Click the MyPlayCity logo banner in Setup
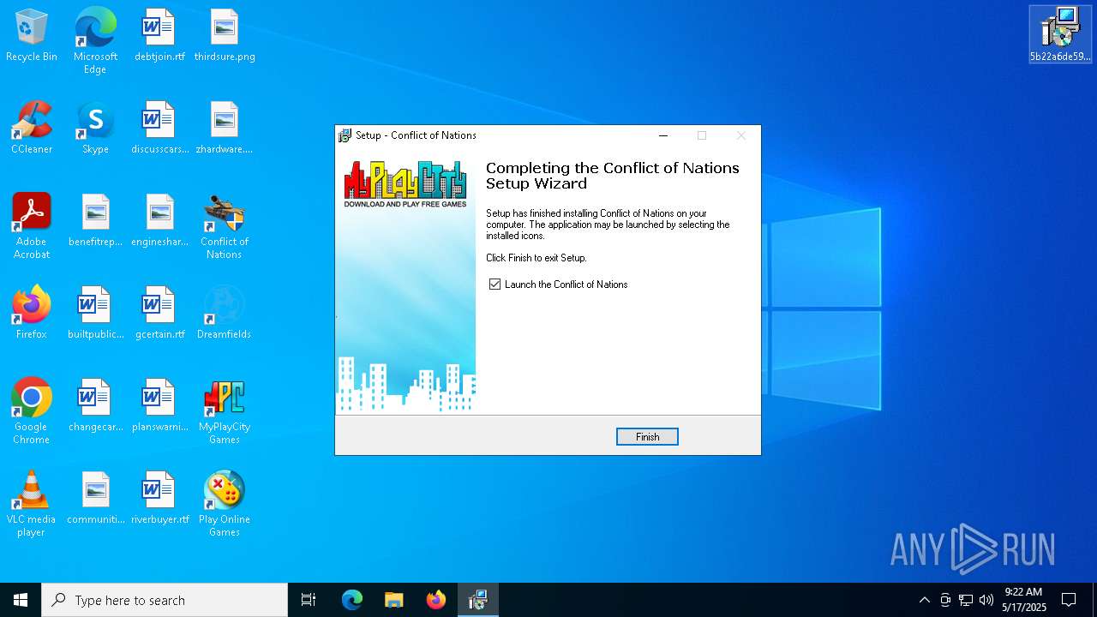The width and height of the screenshot is (1097, 617). click(405, 183)
